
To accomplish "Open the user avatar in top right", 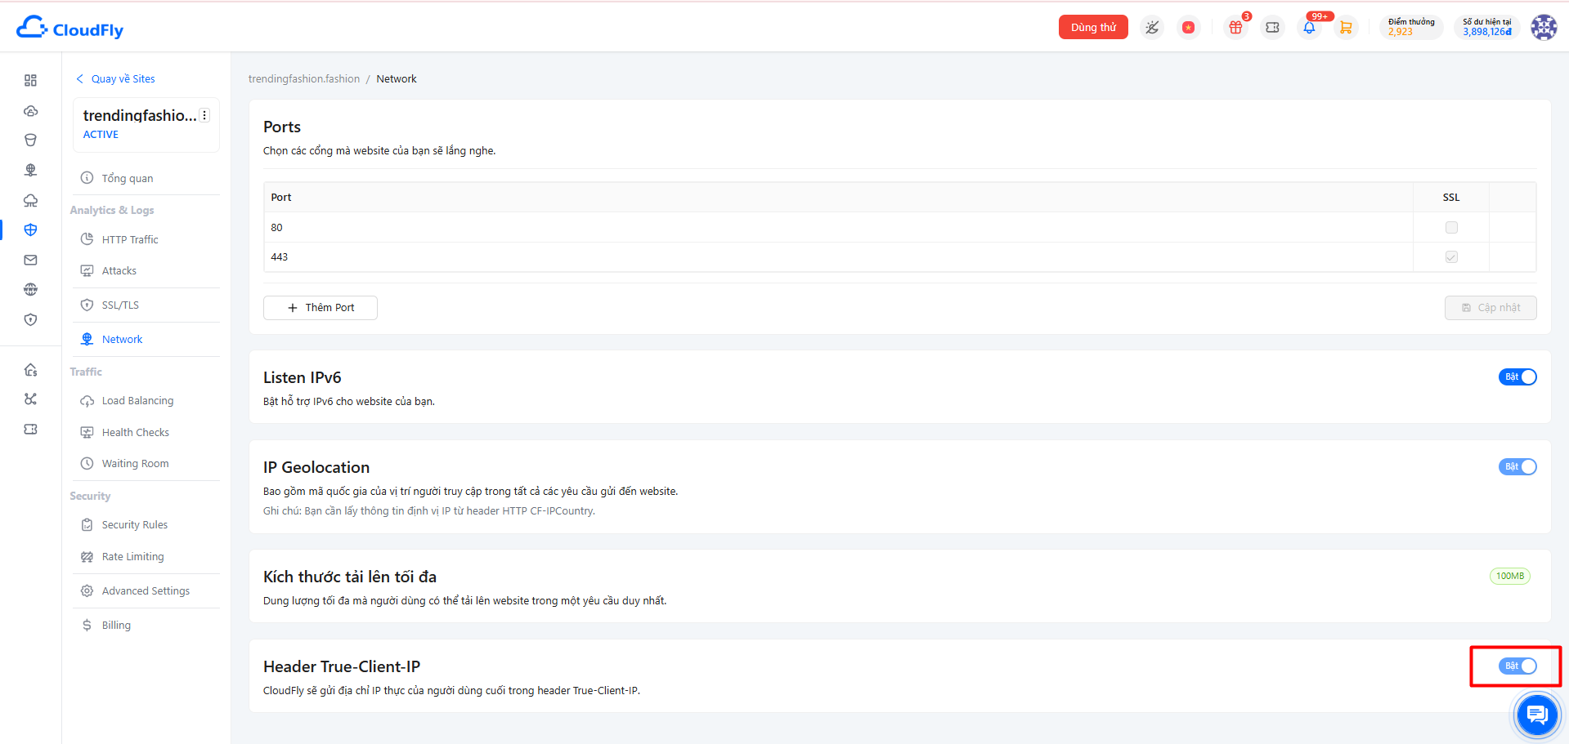I will [1544, 27].
